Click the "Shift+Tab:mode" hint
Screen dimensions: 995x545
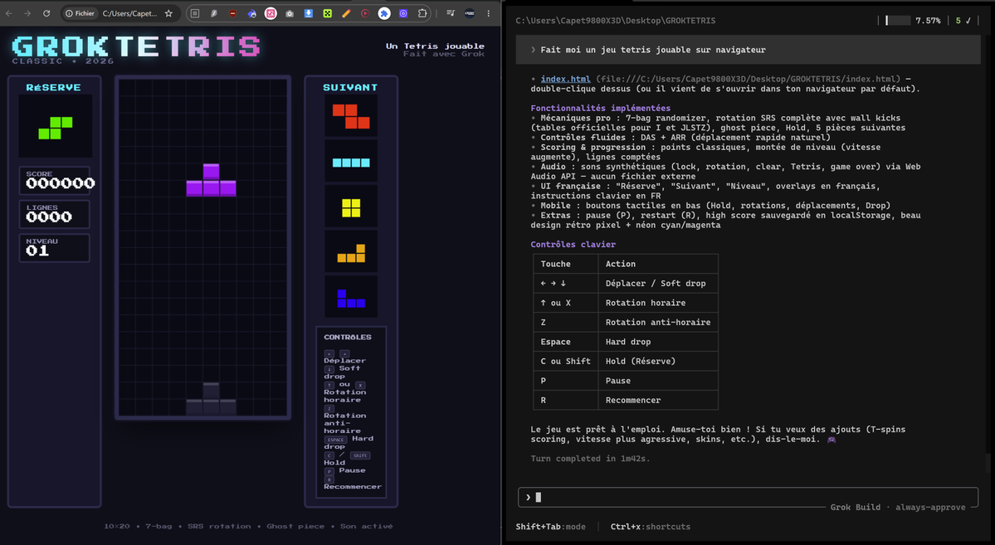[550, 527]
